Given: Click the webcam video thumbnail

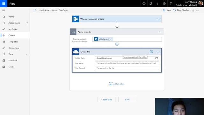Looking at the screenshot, I should [x=179, y=106].
